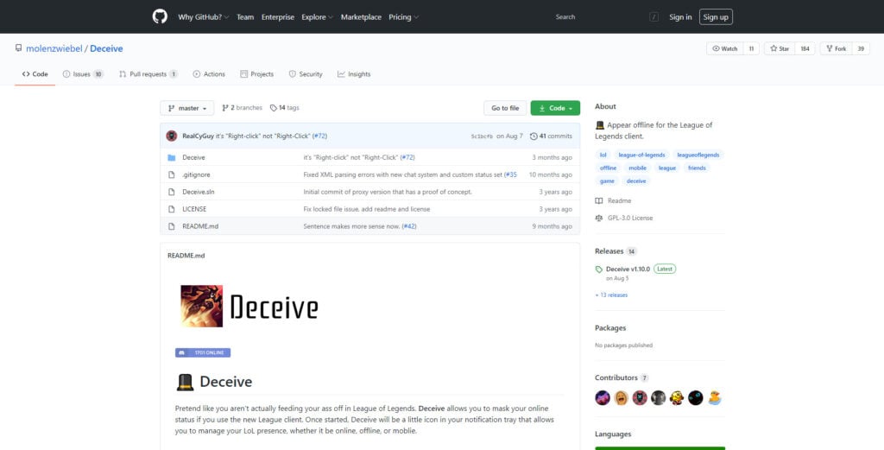This screenshot has height=450, width=884.
Task: Expand the green Code download dropdown
Action: [x=555, y=108]
